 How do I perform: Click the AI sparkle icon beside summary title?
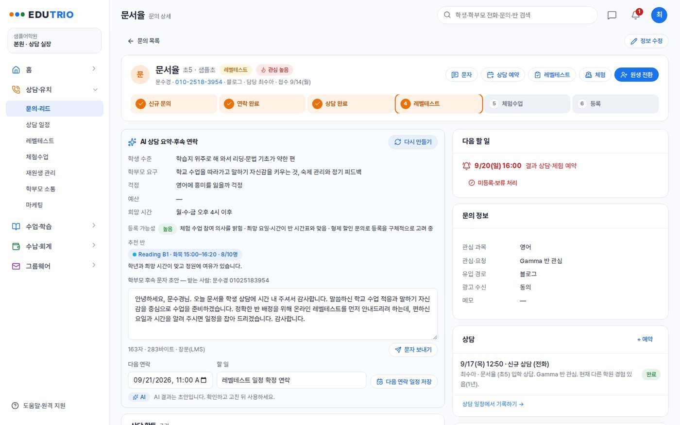[x=132, y=142]
